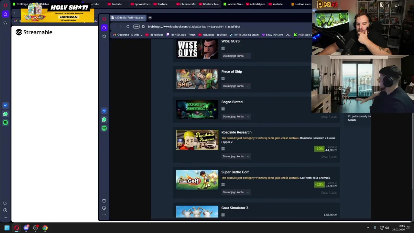Go to Opera start page in front window sidebar
This screenshot has height=233, width=414.
pos(104,28)
